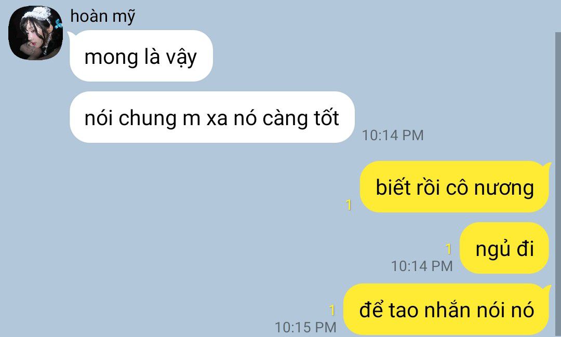Open hoàn mỹ's profile picture

(x=35, y=33)
